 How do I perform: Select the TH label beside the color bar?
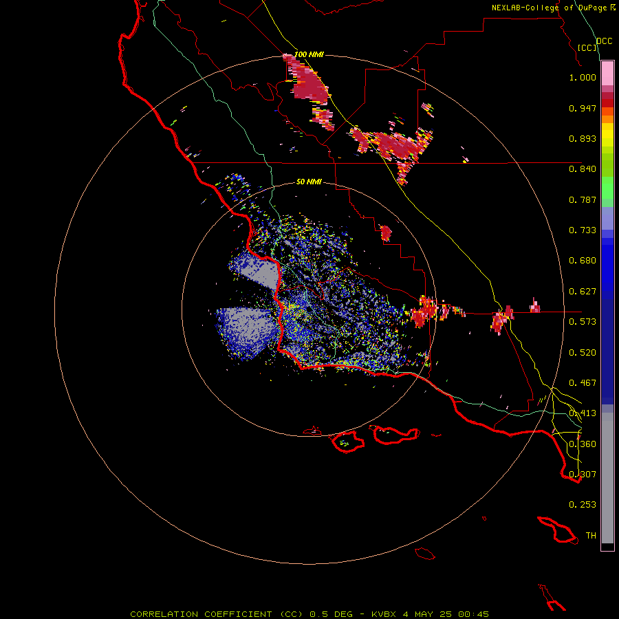tap(591, 536)
